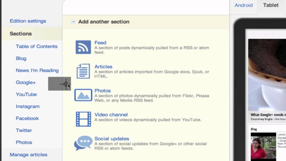Open Edition settings in sidebar

point(28,21)
